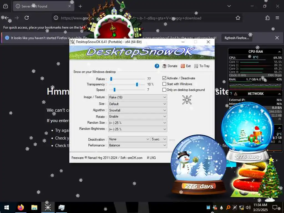Open the Size dropdown set to Default

point(138,104)
